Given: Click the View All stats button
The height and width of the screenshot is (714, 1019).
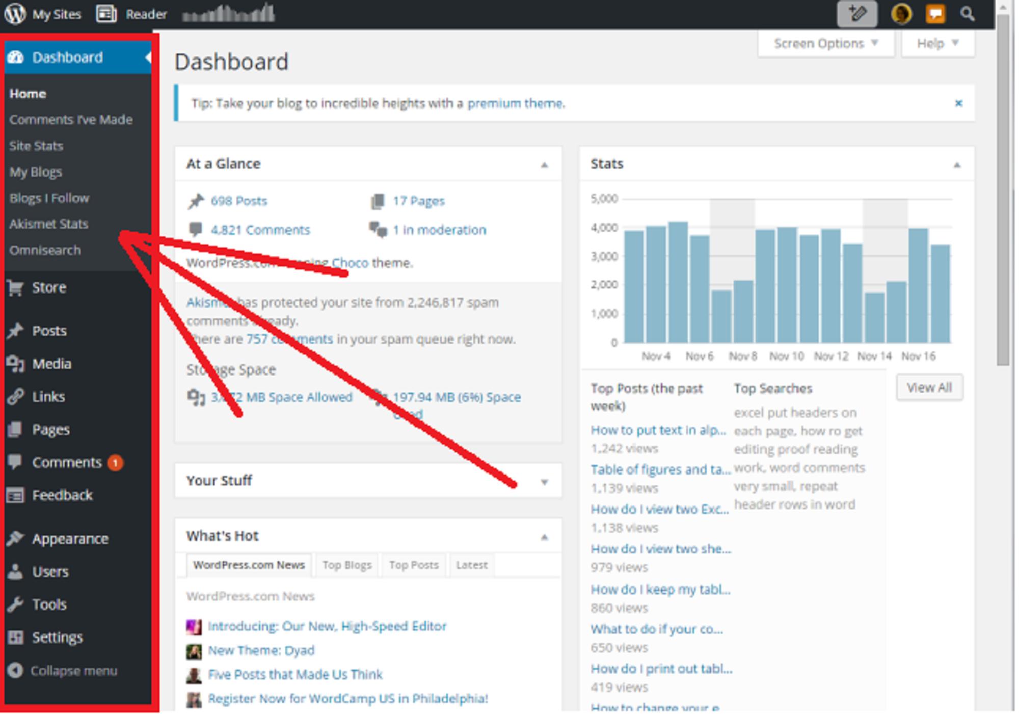Looking at the screenshot, I should pyautogui.click(x=929, y=388).
